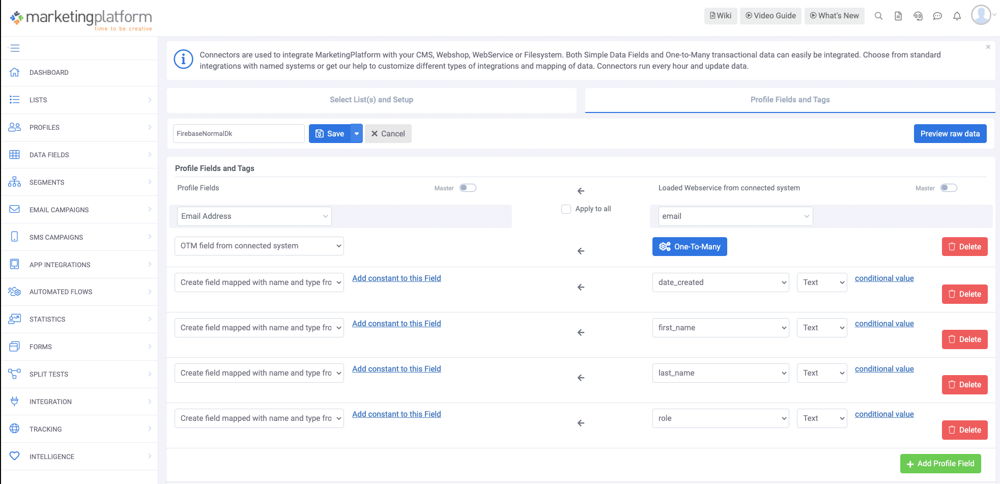Click conditional value link for role
The image size is (1000, 484).
click(884, 414)
